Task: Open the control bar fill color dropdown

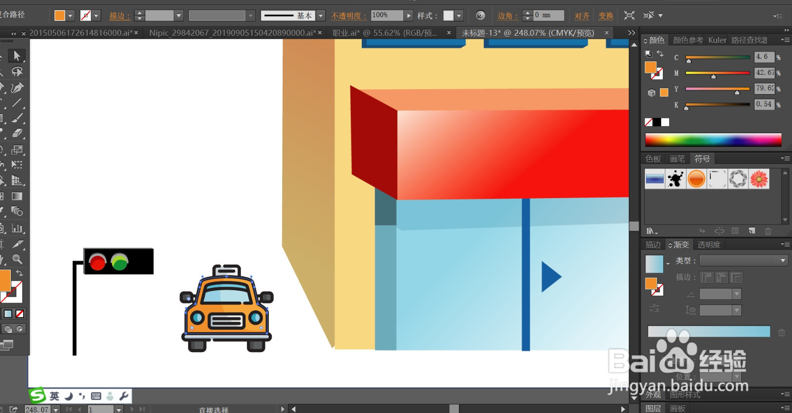Action: click(70, 16)
